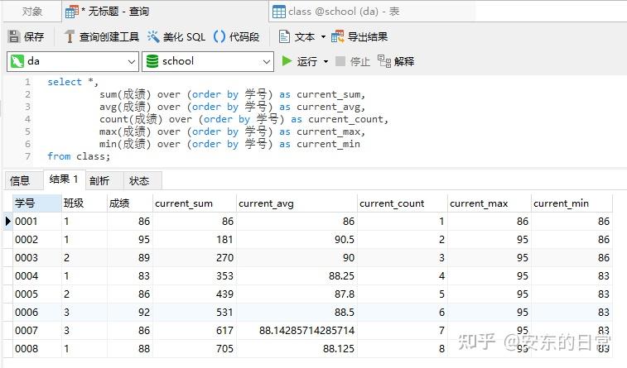Click the current-row arrow indicator on row 0001
The width and height of the screenshot is (627, 368).
7,221
